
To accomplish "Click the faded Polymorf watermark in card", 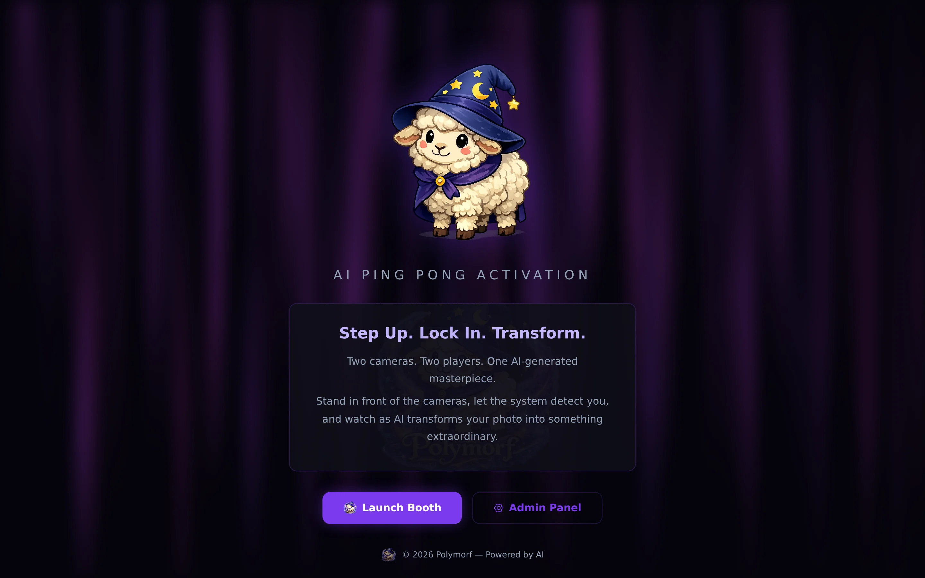I will tap(461, 447).
